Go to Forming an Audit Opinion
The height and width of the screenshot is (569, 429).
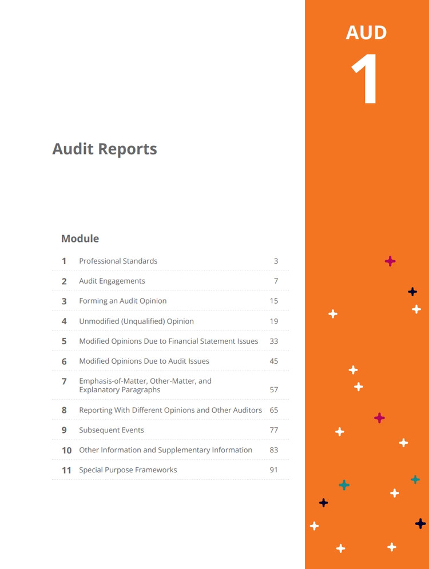(123, 301)
